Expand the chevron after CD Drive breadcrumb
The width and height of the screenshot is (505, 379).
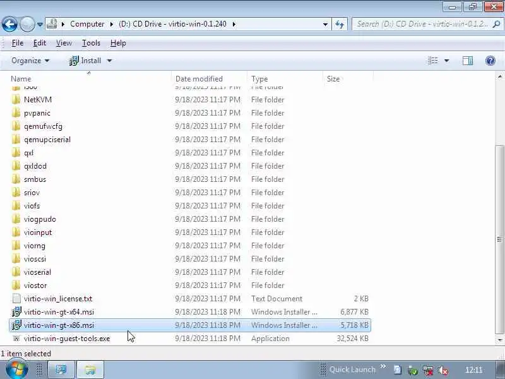pyautogui.click(x=234, y=24)
